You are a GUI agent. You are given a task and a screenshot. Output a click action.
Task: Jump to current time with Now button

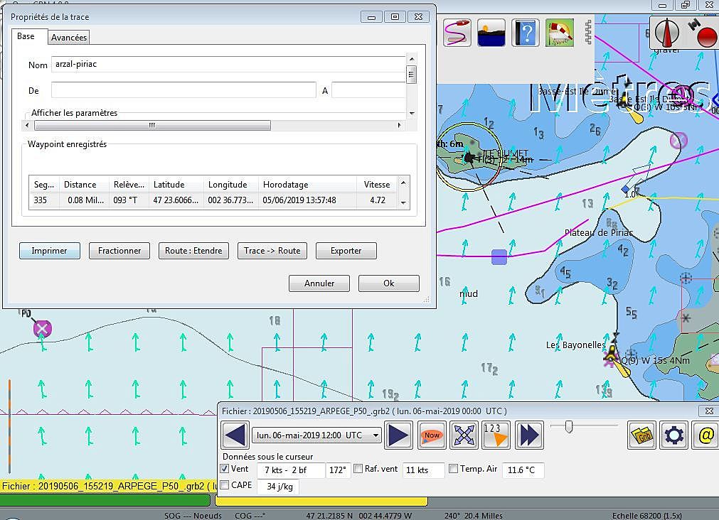(432, 435)
